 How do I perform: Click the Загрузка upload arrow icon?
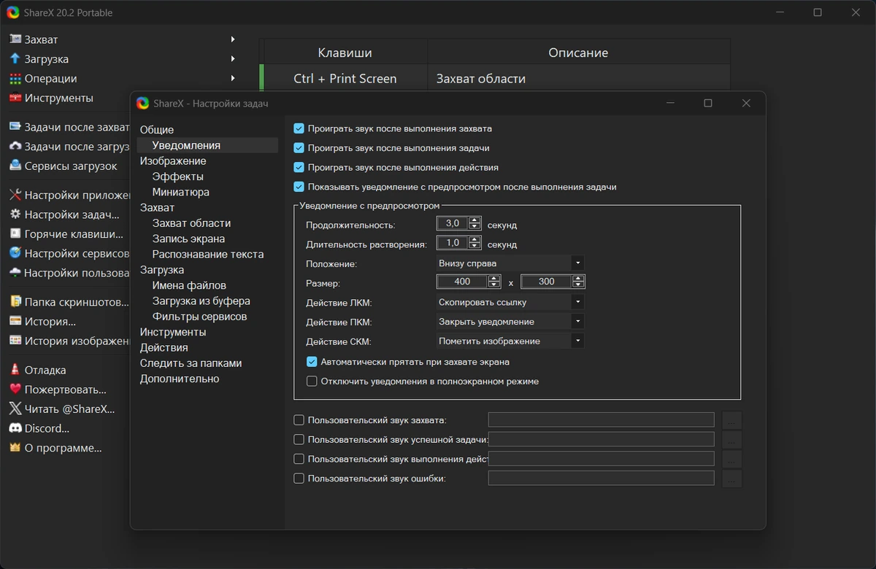pos(15,59)
